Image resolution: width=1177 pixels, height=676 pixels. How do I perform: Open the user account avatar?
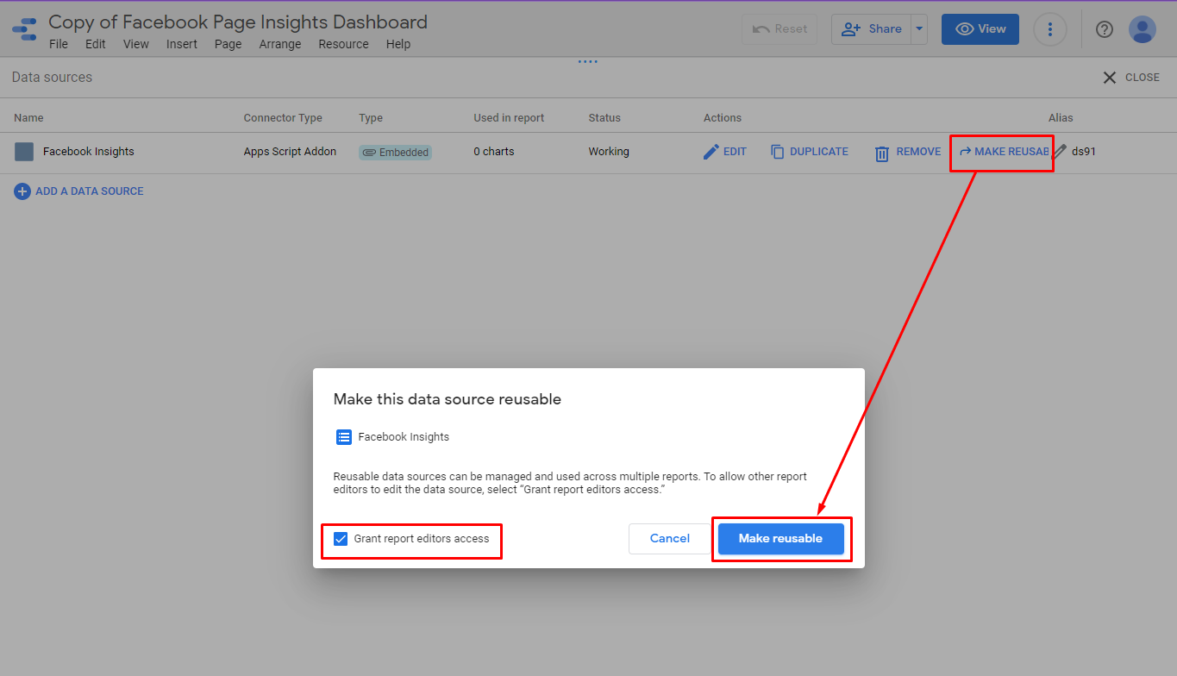click(1142, 29)
